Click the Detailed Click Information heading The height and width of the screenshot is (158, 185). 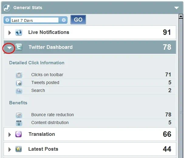pos(37,63)
